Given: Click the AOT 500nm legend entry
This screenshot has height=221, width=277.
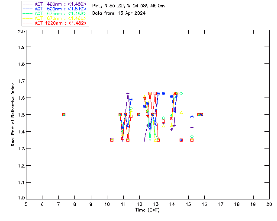Looking at the screenshot, I should [x=55, y=9].
